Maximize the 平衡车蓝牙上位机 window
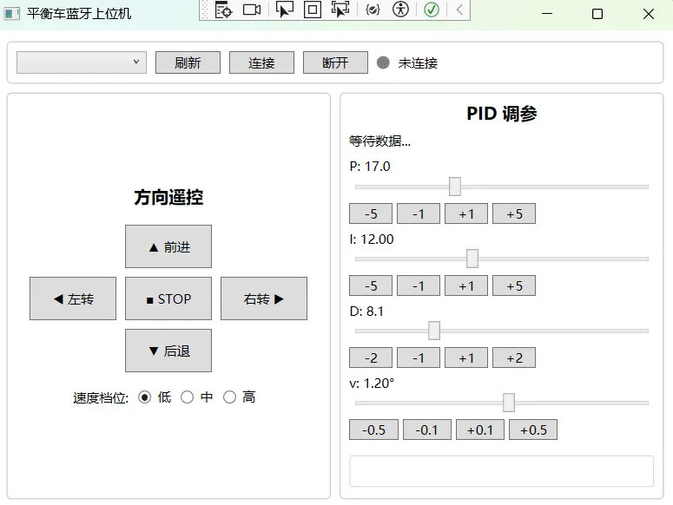This screenshot has width=673, height=505. point(597,14)
